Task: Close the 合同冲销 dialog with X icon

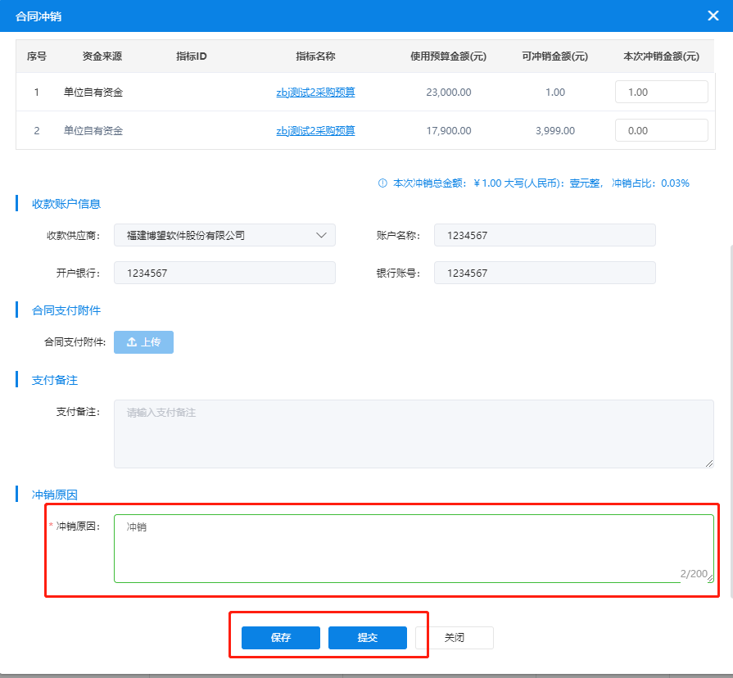Action: click(x=713, y=16)
